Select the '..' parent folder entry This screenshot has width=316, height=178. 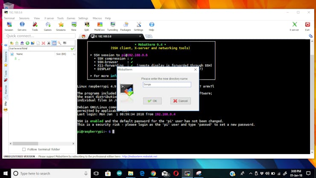pyautogui.click(x=18, y=59)
